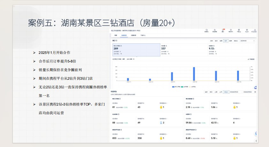269x147 pixels.
Task: Click the floating blue assistant bubble by chart
Action: (x=256, y=88)
